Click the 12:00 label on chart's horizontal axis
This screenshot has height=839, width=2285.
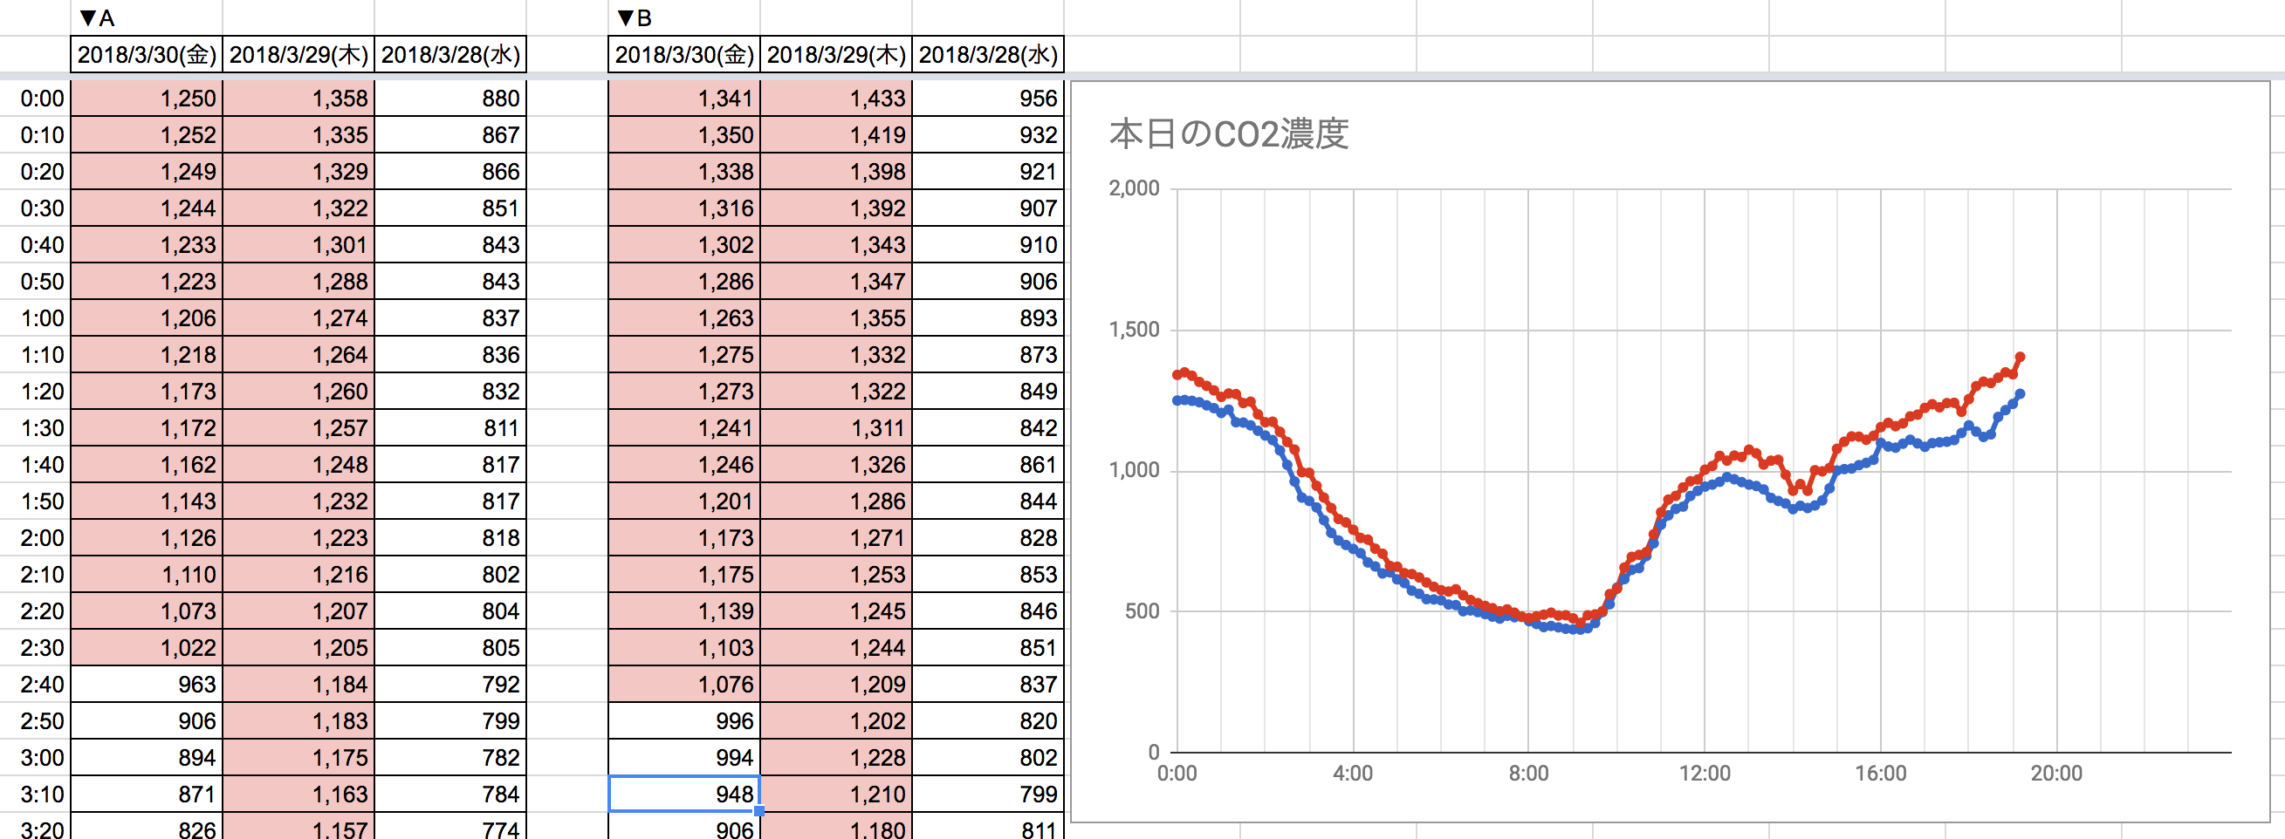pyautogui.click(x=1704, y=774)
